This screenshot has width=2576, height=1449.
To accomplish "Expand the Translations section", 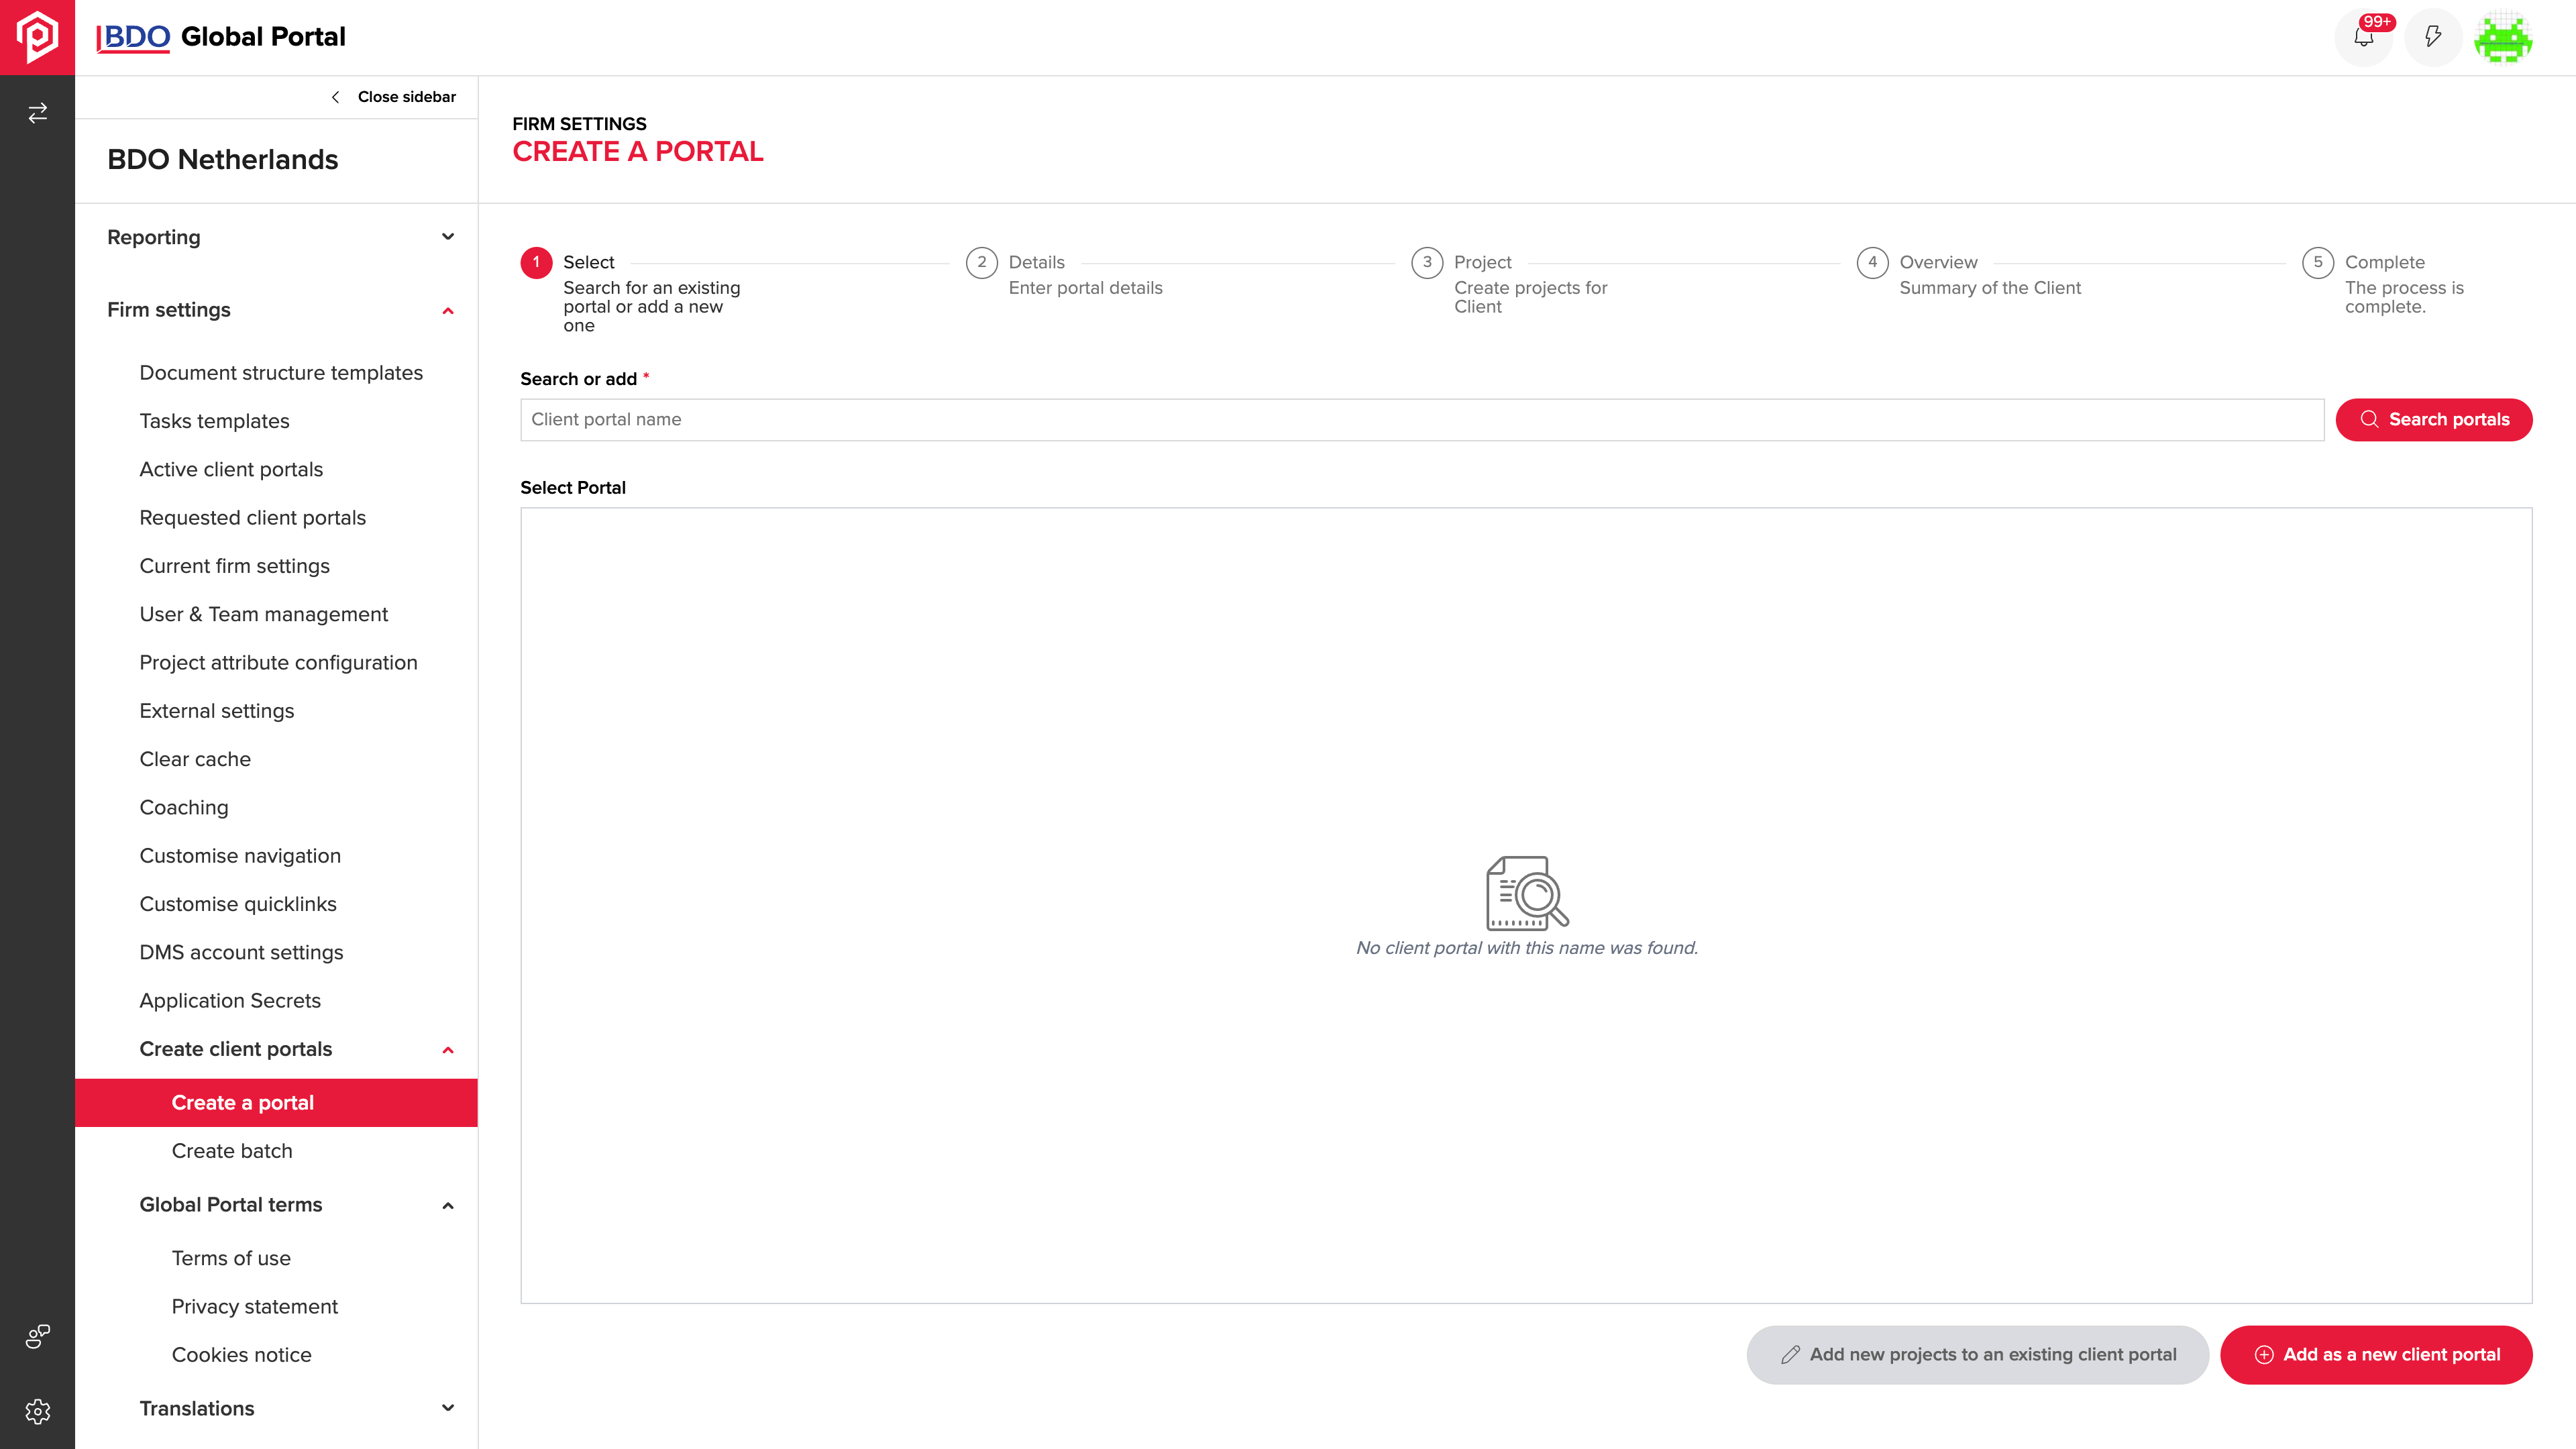I will 296,1409.
